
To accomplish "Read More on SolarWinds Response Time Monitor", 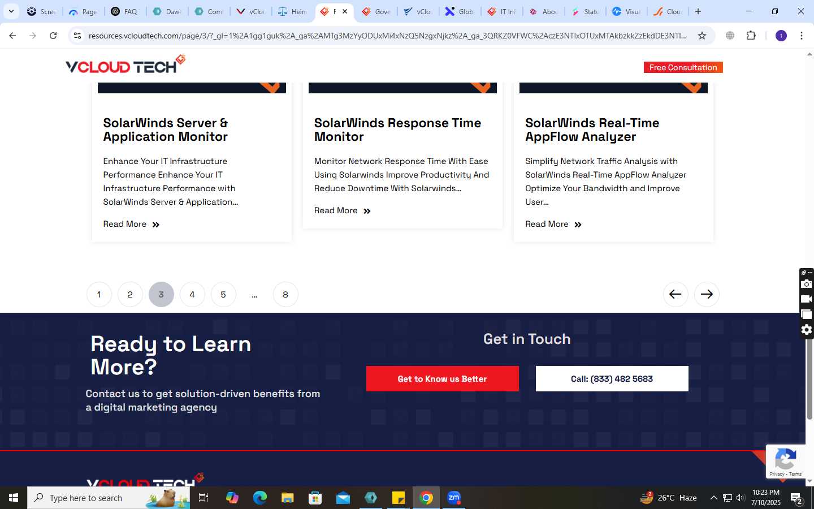I will pyautogui.click(x=343, y=210).
